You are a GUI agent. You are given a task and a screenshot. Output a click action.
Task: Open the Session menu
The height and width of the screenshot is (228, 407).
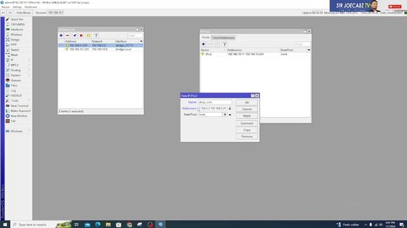pyautogui.click(x=6, y=7)
